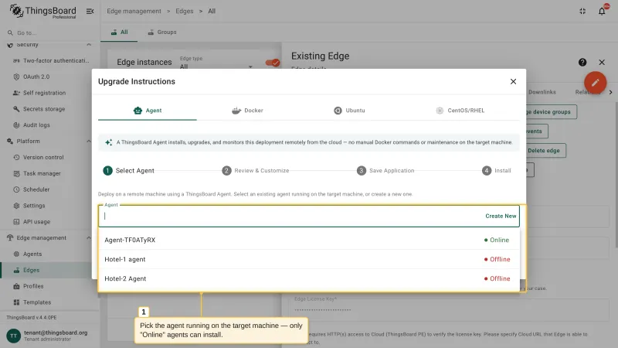Open the notifications bell

click(x=602, y=11)
